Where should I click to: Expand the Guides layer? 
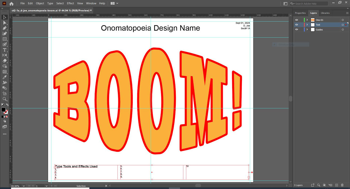click(x=307, y=30)
